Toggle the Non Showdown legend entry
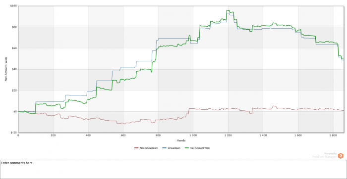 point(146,148)
